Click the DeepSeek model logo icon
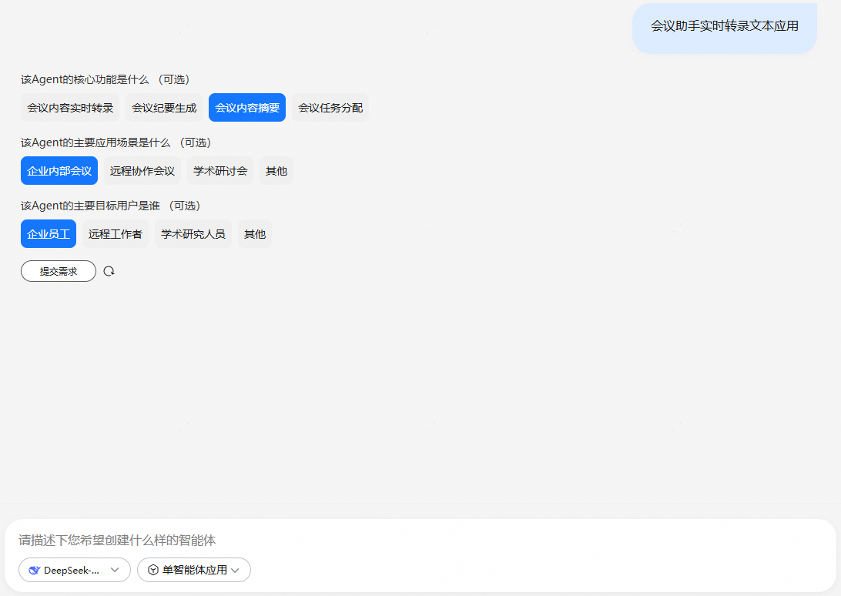The width and height of the screenshot is (841, 596). point(34,571)
